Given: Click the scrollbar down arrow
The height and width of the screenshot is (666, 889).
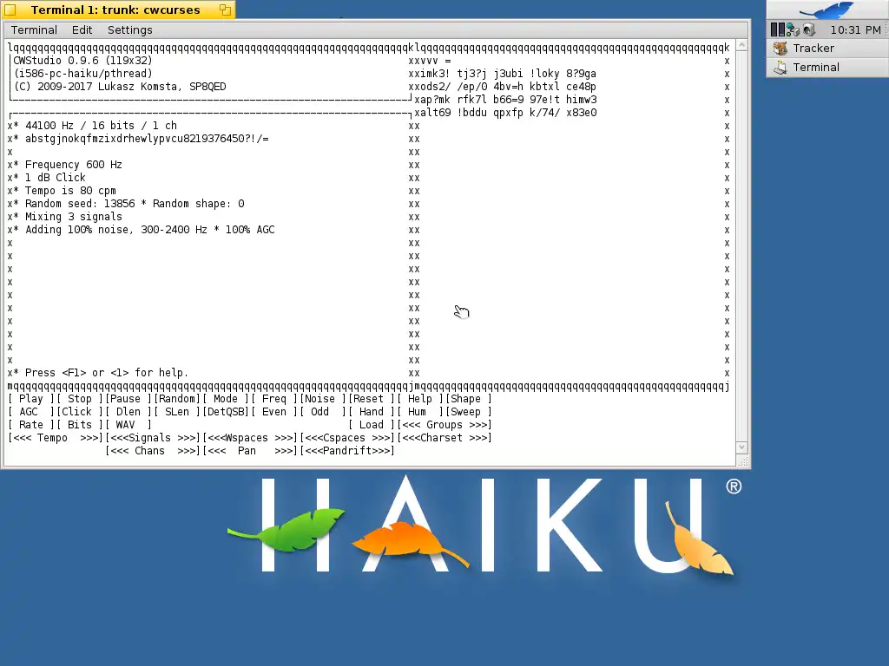Looking at the screenshot, I should coord(741,447).
